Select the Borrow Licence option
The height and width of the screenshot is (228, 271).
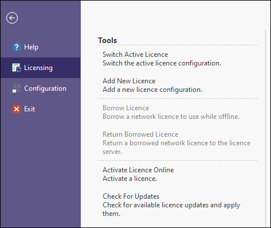pos(125,108)
